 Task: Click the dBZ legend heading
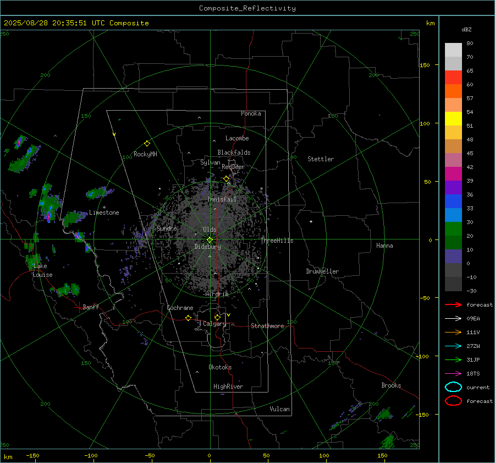pos(466,29)
